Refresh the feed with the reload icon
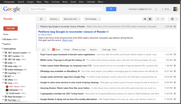The height and width of the screenshot is (104, 181). [41, 19]
